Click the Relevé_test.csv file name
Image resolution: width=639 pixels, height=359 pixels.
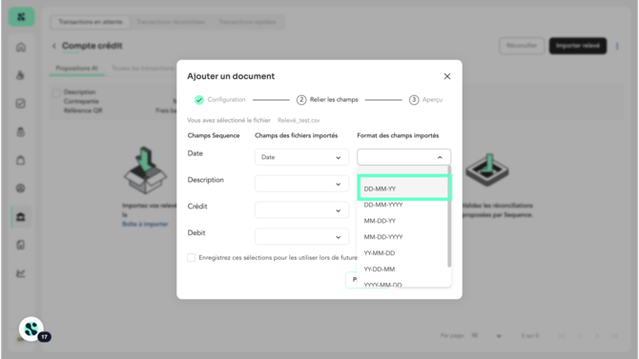[x=299, y=121]
